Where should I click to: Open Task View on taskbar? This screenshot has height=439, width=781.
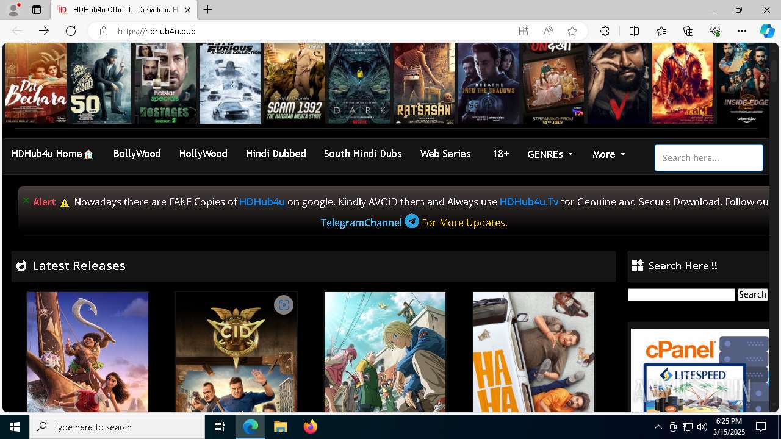220,427
